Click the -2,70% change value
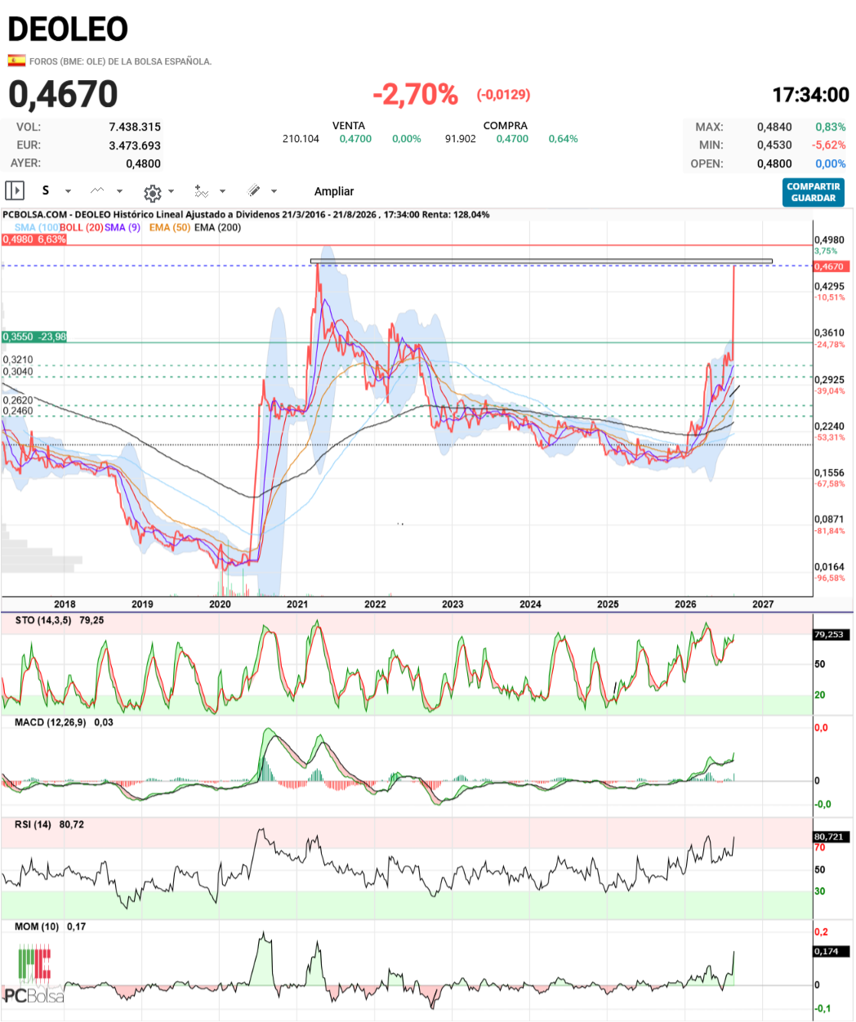Screen dimensions: 856x1022 tap(415, 95)
